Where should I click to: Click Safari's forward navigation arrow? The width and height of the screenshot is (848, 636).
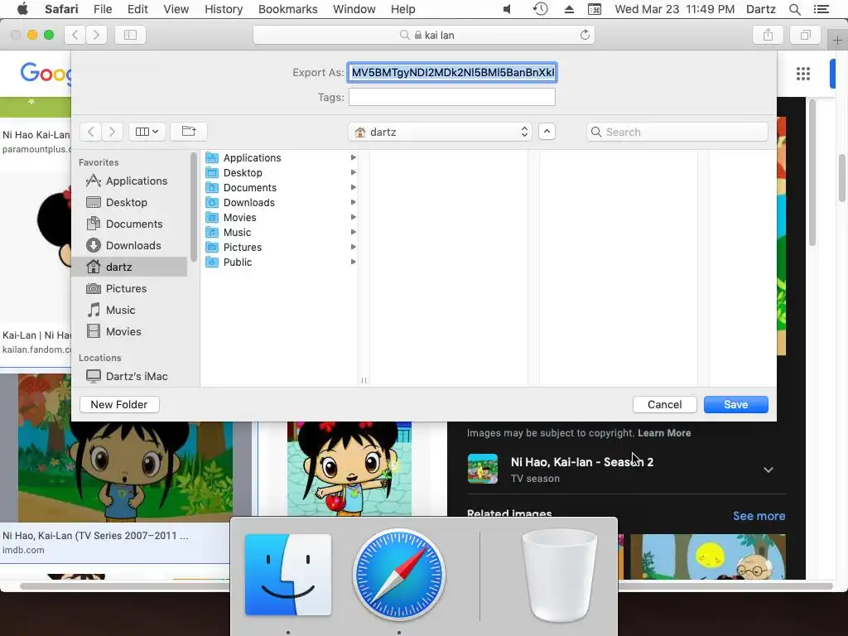click(96, 35)
